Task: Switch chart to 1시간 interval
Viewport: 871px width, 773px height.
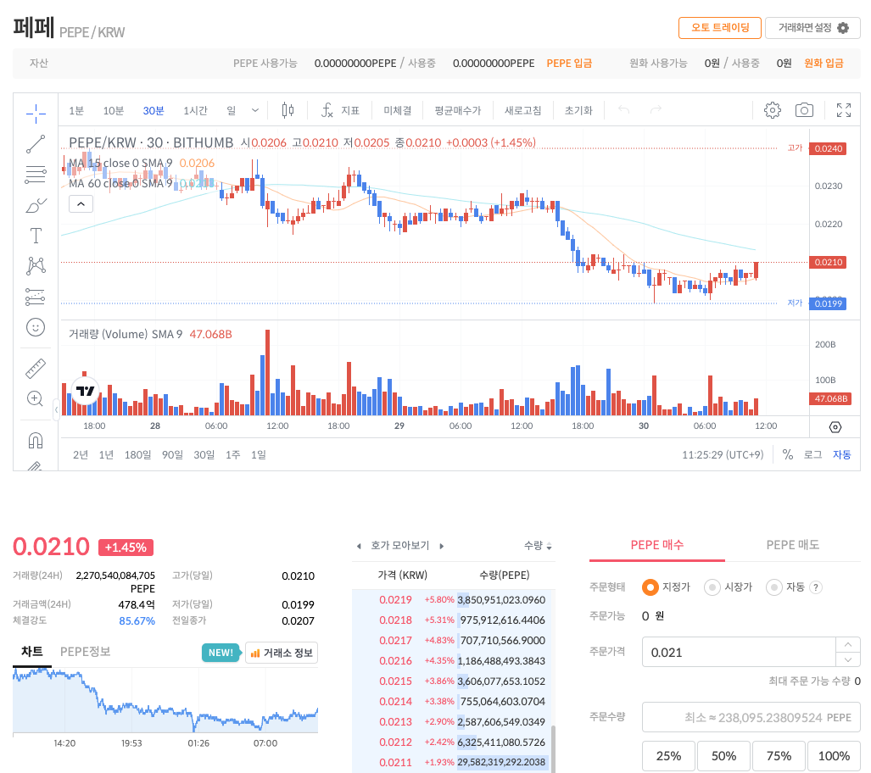Action: pos(196,110)
